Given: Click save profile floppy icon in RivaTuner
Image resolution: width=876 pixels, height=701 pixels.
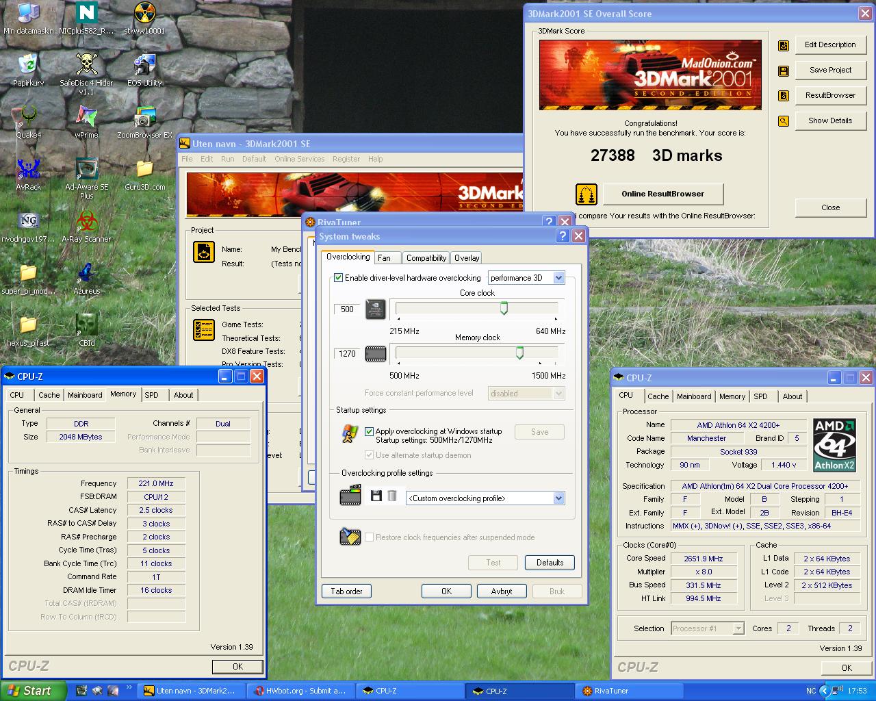Looking at the screenshot, I should pos(376,496).
